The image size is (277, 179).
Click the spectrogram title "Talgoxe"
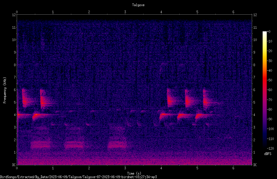[138, 5]
